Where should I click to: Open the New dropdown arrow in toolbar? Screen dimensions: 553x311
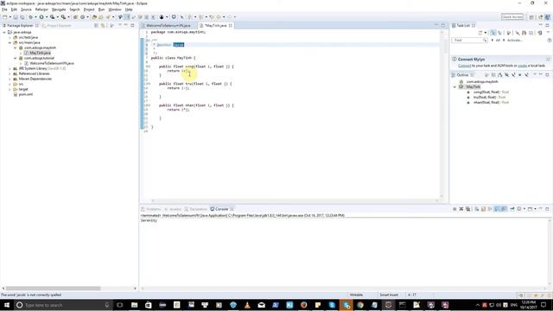pyautogui.click(x=10, y=17)
